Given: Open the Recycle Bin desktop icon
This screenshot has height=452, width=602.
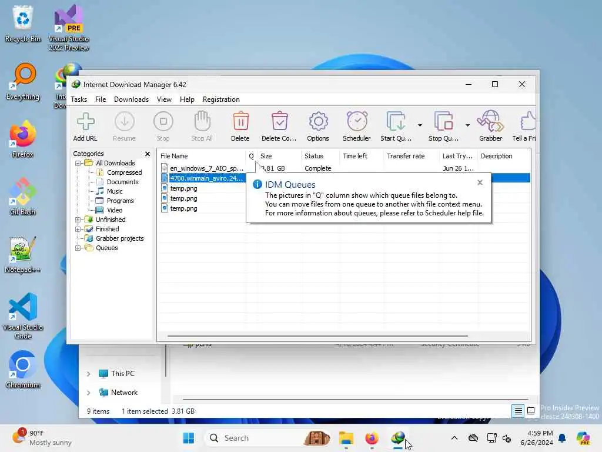Looking at the screenshot, I should pyautogui.click(x=23, y=24).
